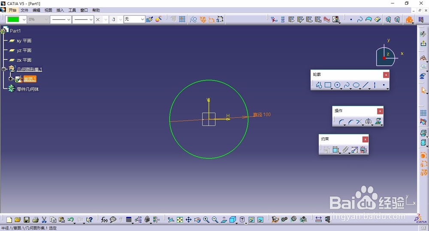The image size is (429, 231).
Task: Open the 编辑 menu
Action: tap(36, 10)
